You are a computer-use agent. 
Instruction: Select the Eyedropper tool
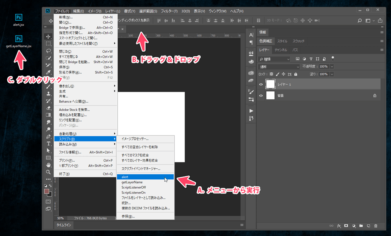click(48, 72)
